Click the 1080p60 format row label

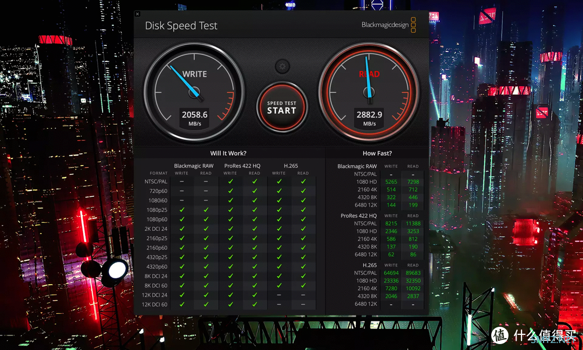[x=157, y=219]
